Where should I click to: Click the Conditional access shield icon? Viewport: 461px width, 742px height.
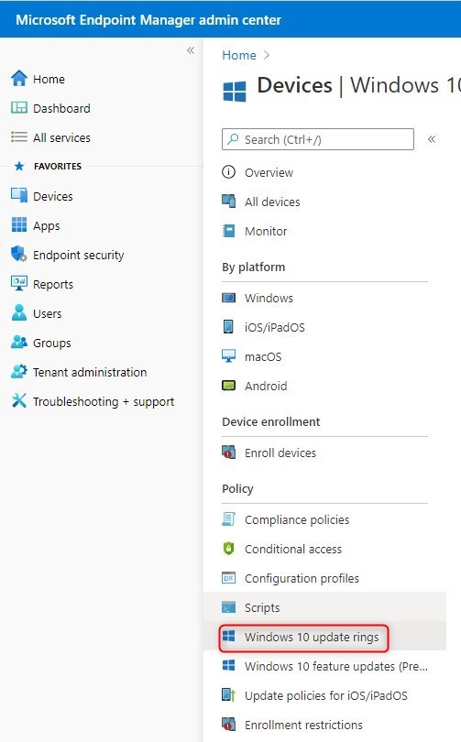[228, 549]
